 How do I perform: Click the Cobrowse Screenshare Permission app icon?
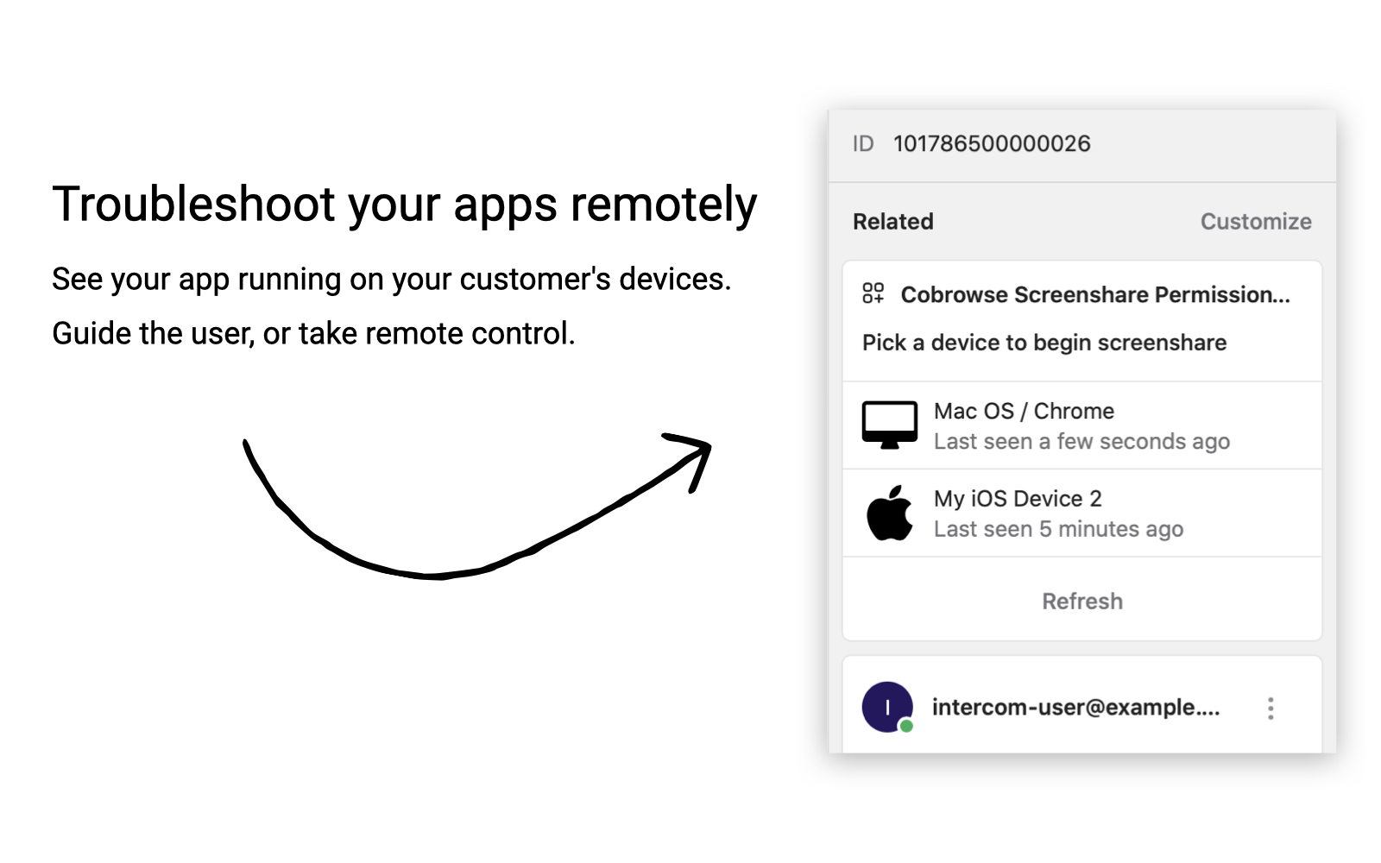[874, 294]
